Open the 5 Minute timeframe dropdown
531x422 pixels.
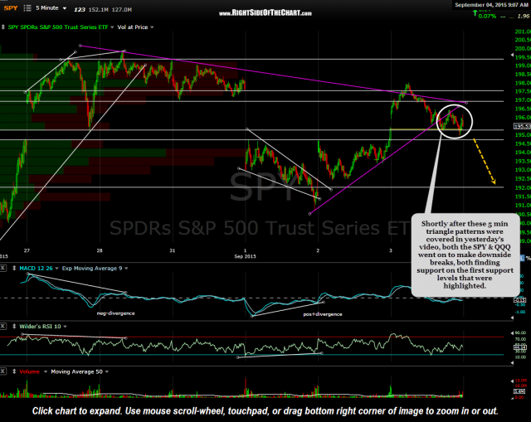pyautogui.click(x=51, y=8)
